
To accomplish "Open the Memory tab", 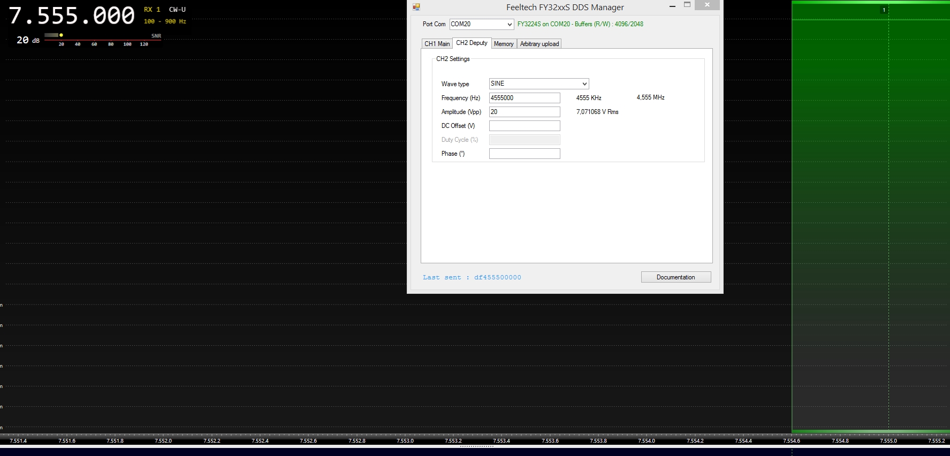I will (504, 44).
